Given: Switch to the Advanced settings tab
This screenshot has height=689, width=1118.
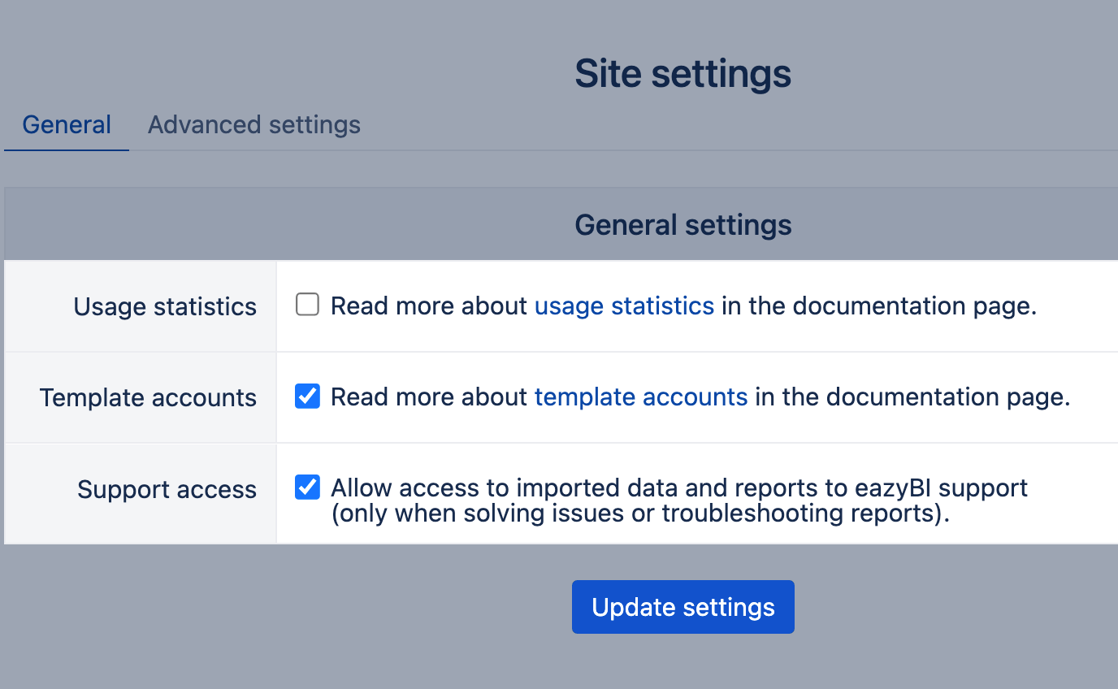Looking at the screenshot, I should pos(253,124).
